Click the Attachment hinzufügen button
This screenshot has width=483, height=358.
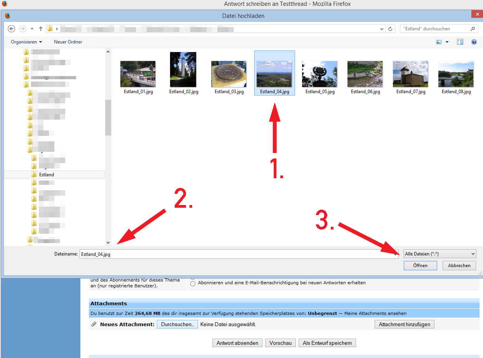tap(404, 324)
